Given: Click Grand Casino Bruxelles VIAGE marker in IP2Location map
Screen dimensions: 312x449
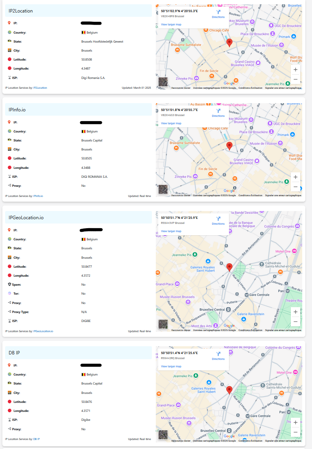Looking at the screenshot, I should pos(258,63).
